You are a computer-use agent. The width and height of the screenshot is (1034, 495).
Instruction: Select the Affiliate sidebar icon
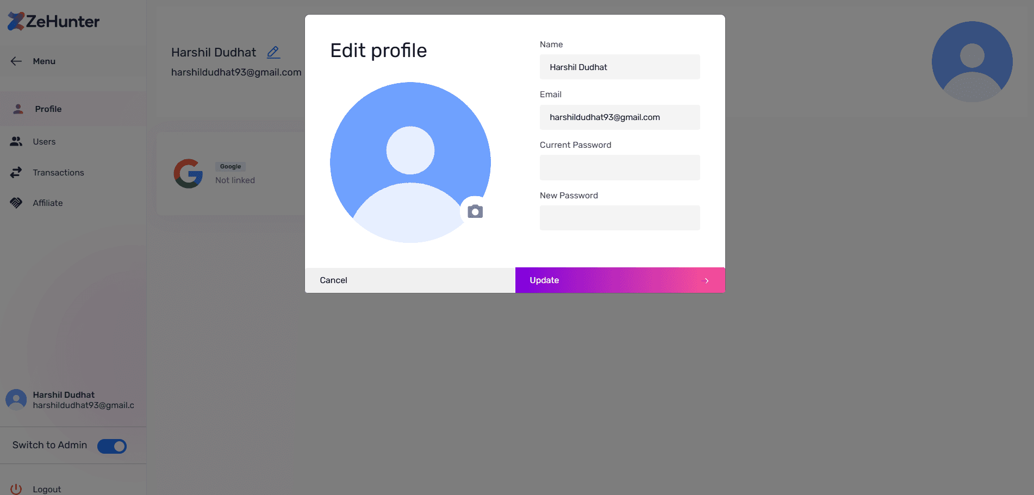pyautogui.click(x=16, y=203)
